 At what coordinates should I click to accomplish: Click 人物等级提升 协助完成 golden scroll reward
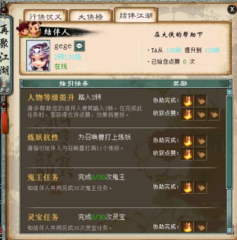[x=187, y=101]
